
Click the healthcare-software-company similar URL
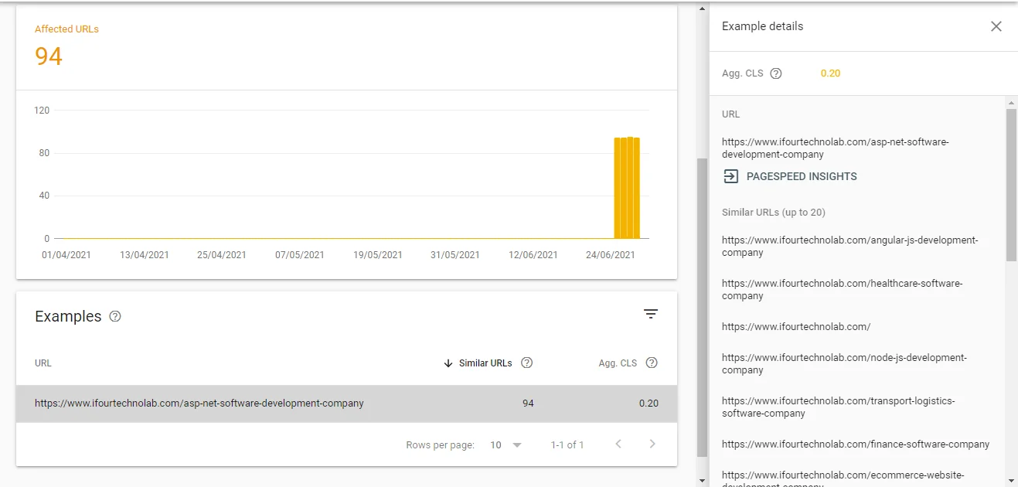(x=842, y=290)
